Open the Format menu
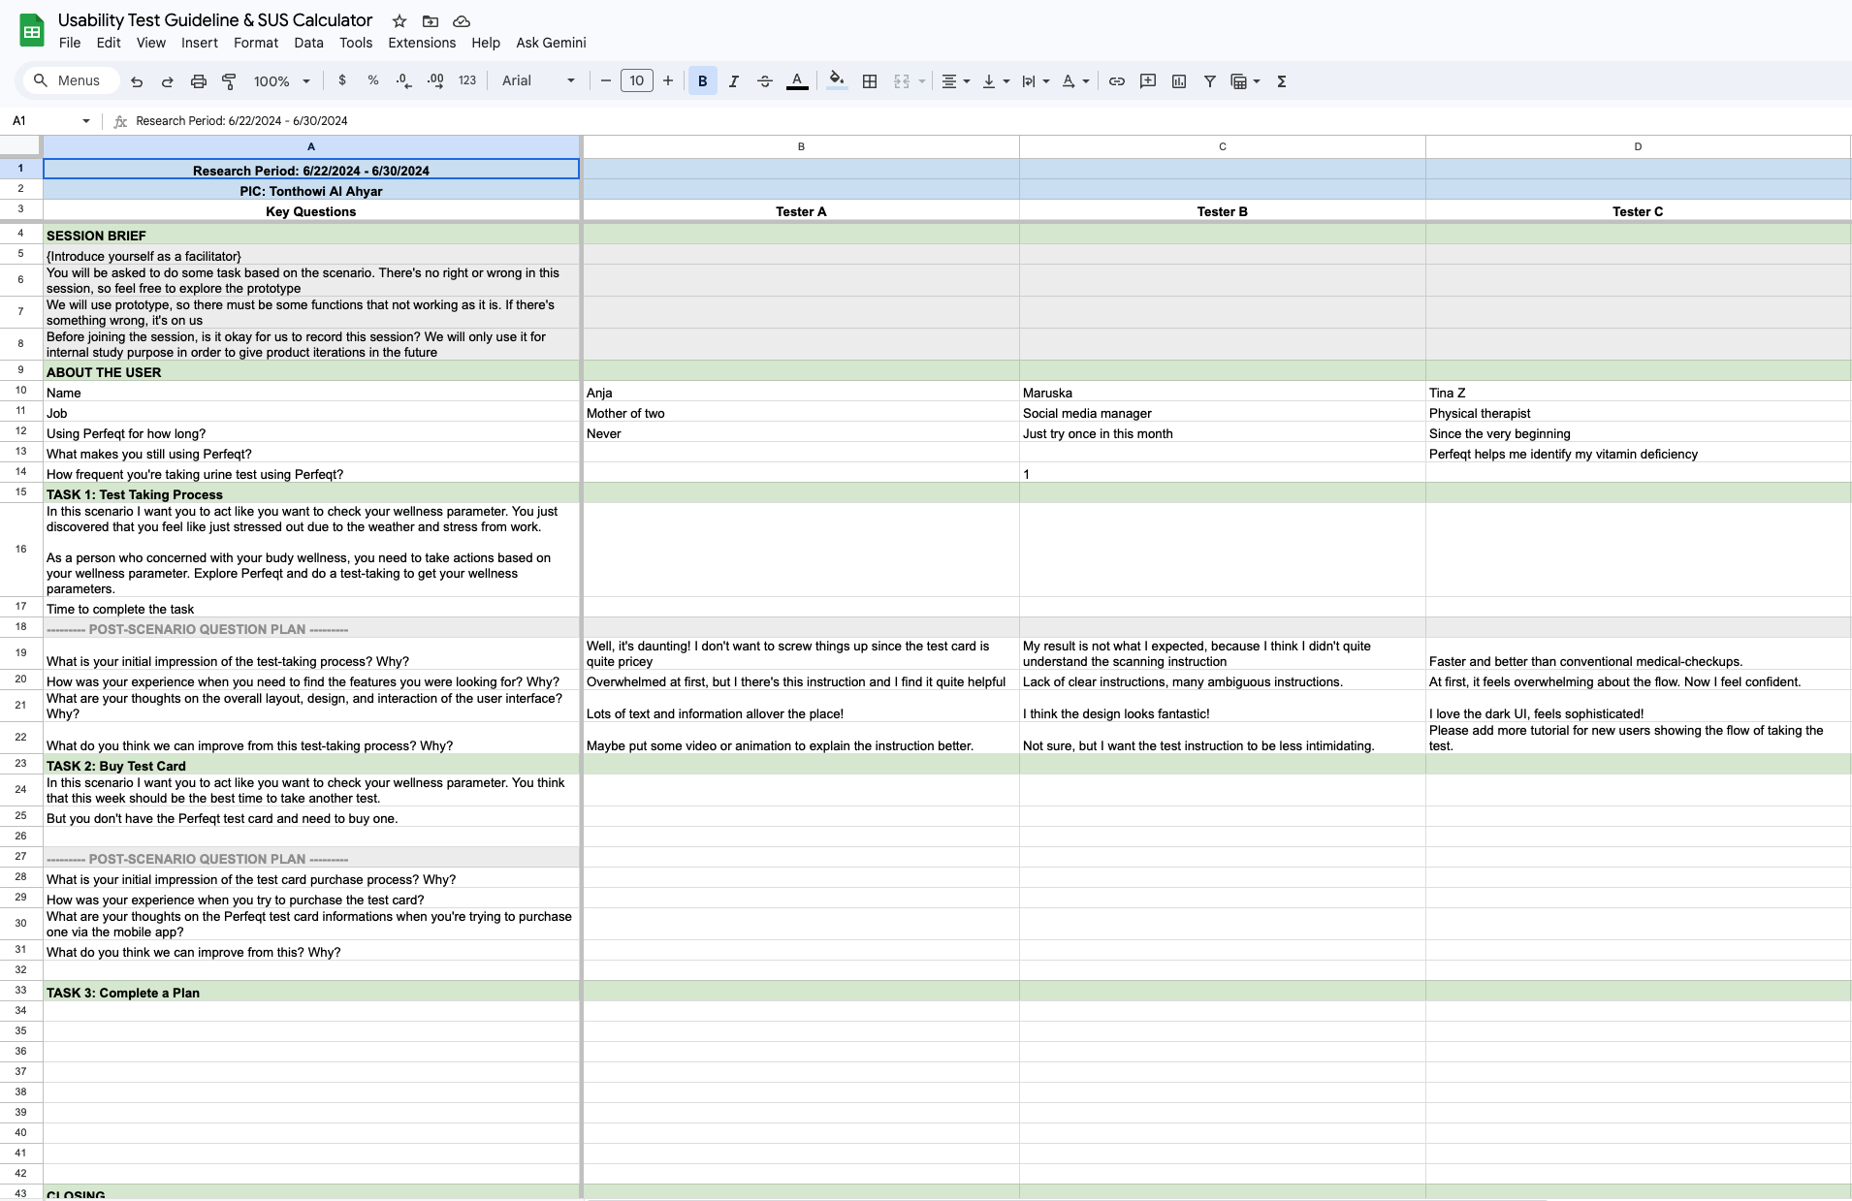The height and width of the screenshot is (1201, 1852). [x=256, y=43]
